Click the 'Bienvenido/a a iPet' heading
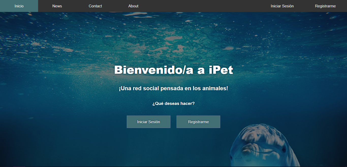This screenshot has width=347, height=167. (x=173, y=70)
